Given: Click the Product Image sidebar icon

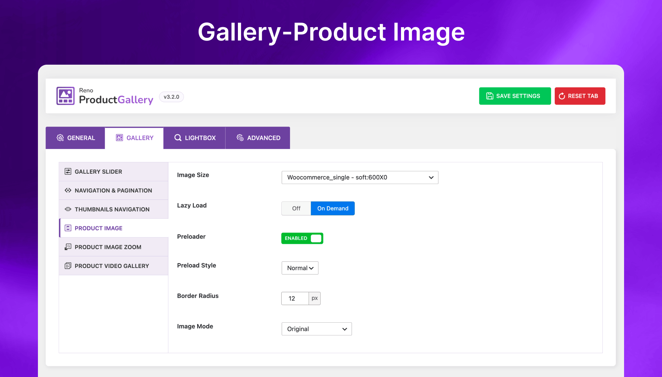Looking at the screenshot, I should (68, 228).
